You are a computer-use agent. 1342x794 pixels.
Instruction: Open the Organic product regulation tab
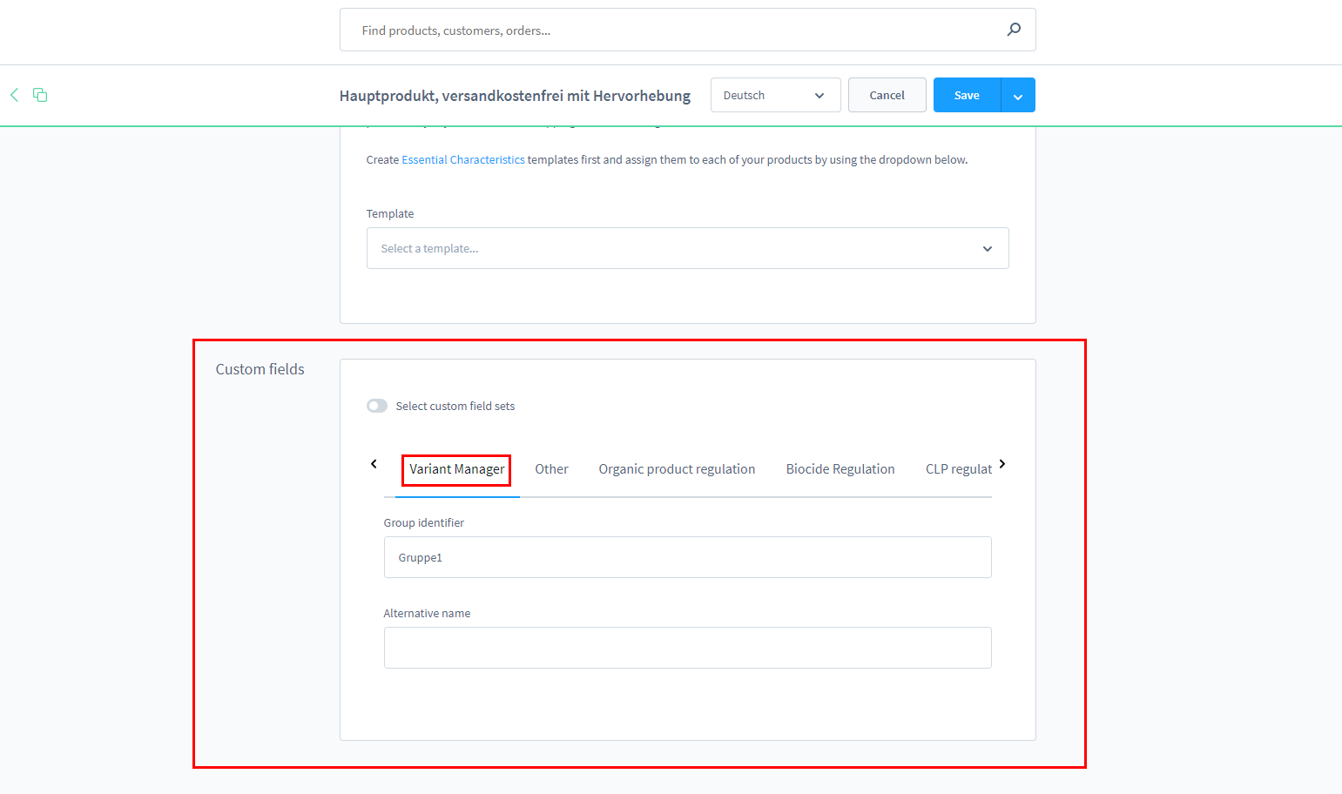(677, 469)
